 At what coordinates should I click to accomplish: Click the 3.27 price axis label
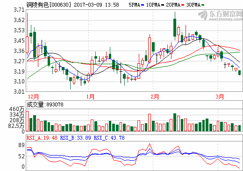coord(19,61)
